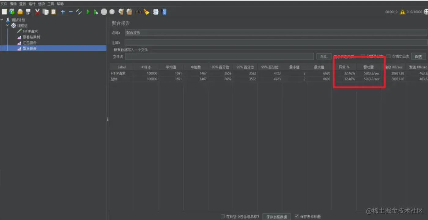Select the 汇总报告 listener

pyautogui.click(x=29, y=43)
